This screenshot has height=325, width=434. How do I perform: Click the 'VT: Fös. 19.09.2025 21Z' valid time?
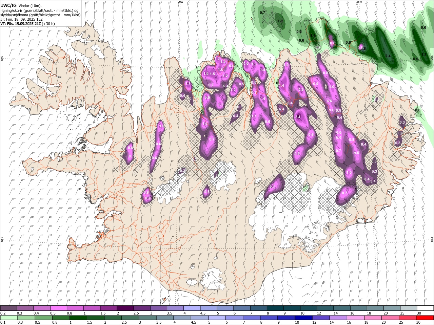21,24
